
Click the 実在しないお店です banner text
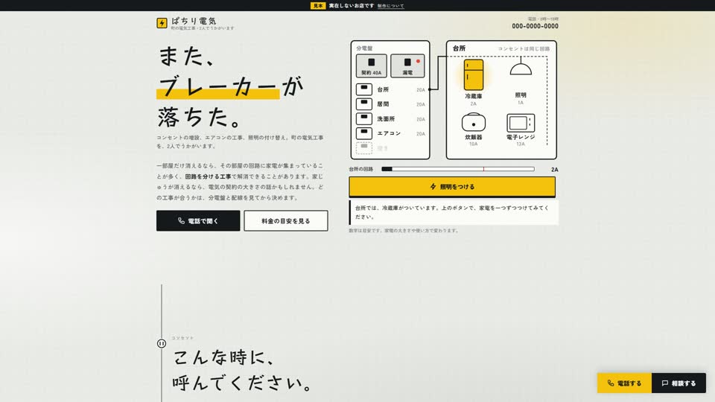tap(351, 6)
